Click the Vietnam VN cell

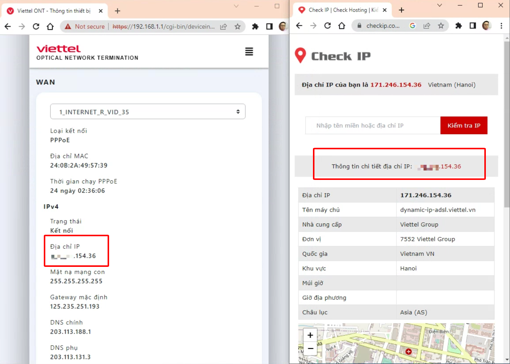(445, 254)
